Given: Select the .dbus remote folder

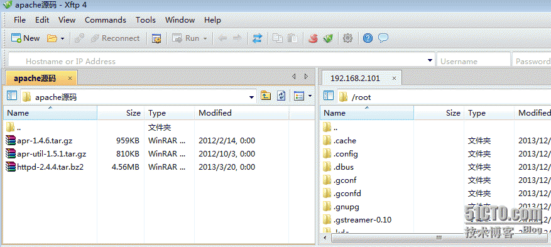Looking at the screenshot, I should [x=339, y=167].
